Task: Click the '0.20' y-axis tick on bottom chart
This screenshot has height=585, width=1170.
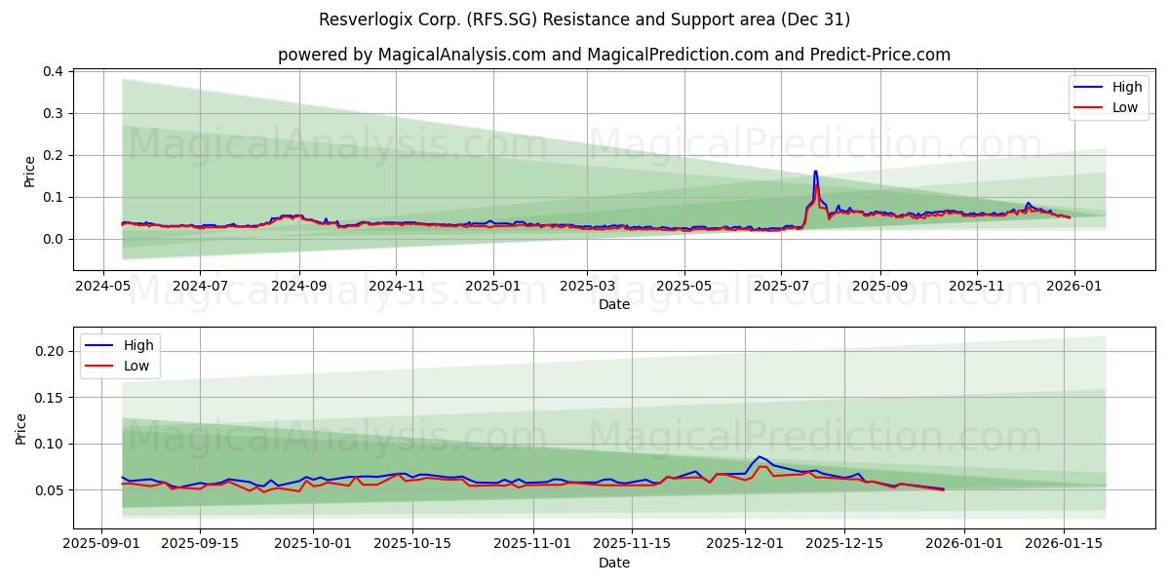Action: 50,351
